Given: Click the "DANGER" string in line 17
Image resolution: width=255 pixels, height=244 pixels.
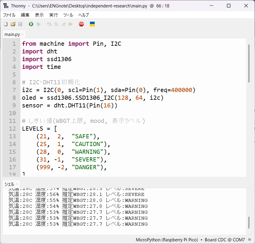Looking at the screenshot, I should pyautogui.click(x=86, y=167).
